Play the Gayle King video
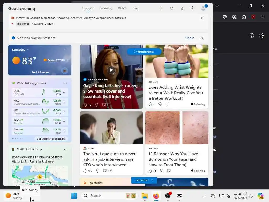Screen dimensions: 269x202 coord(111,70)
